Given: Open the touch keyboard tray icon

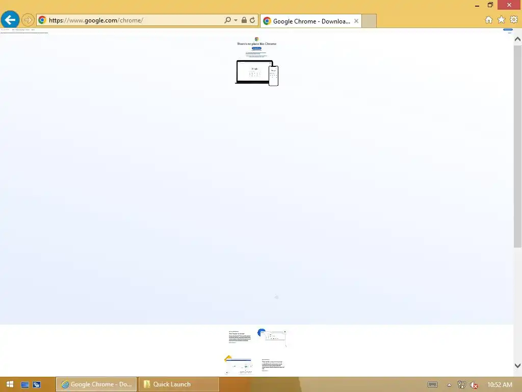Looking at the screenshot, I should (432, 385).
